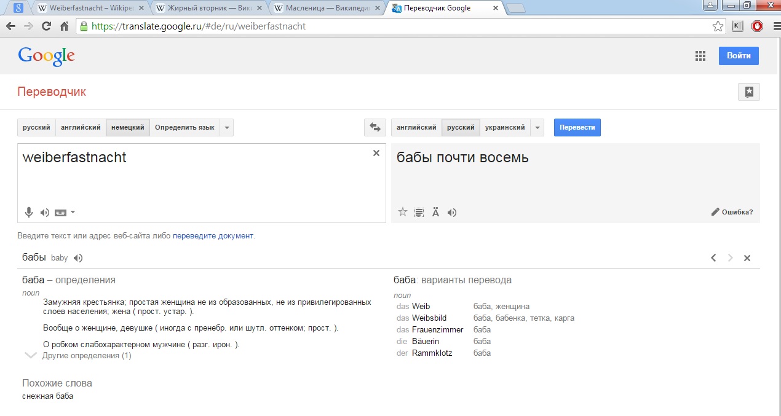781x416 pixels.
Task: Listen to source text weiberfastnacht
Action: click(44, 213)
